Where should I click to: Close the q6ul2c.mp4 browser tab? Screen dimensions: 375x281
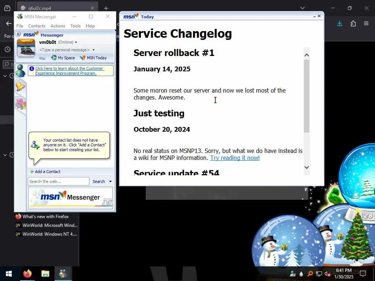[92, 8]
